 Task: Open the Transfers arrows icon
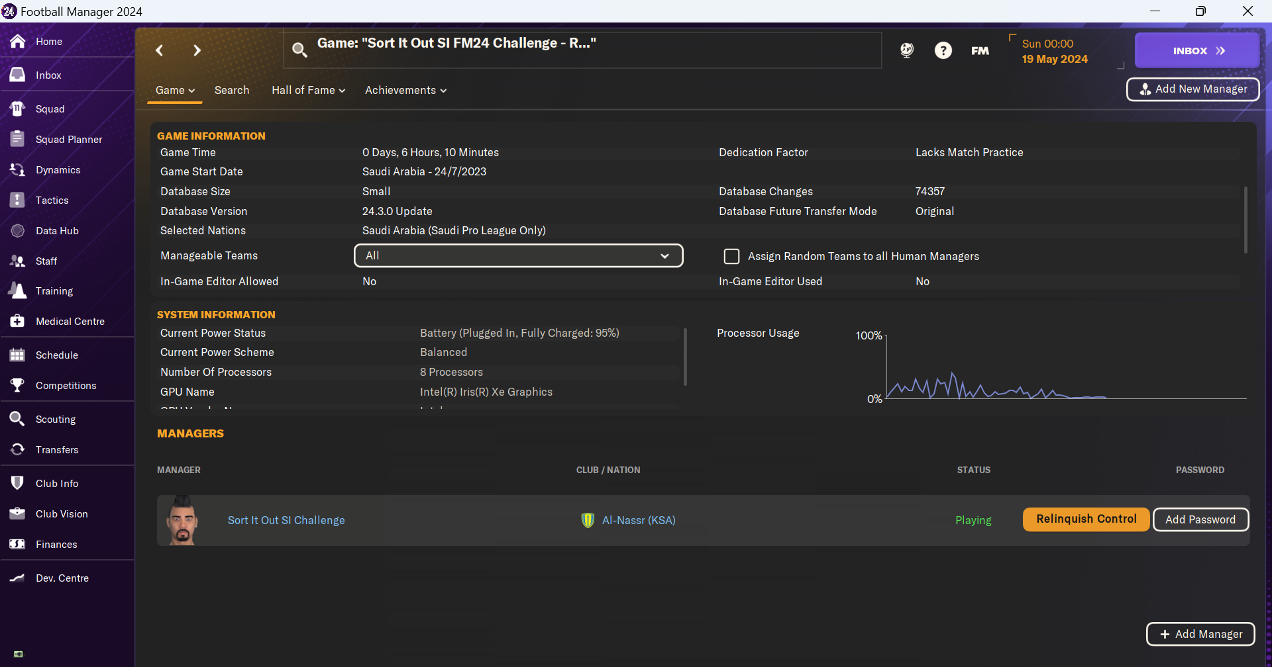[x=18, y=449]
